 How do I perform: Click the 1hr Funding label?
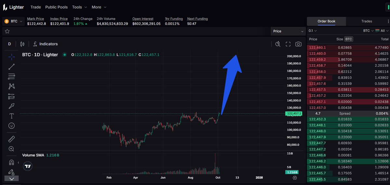tap(174, 19)
